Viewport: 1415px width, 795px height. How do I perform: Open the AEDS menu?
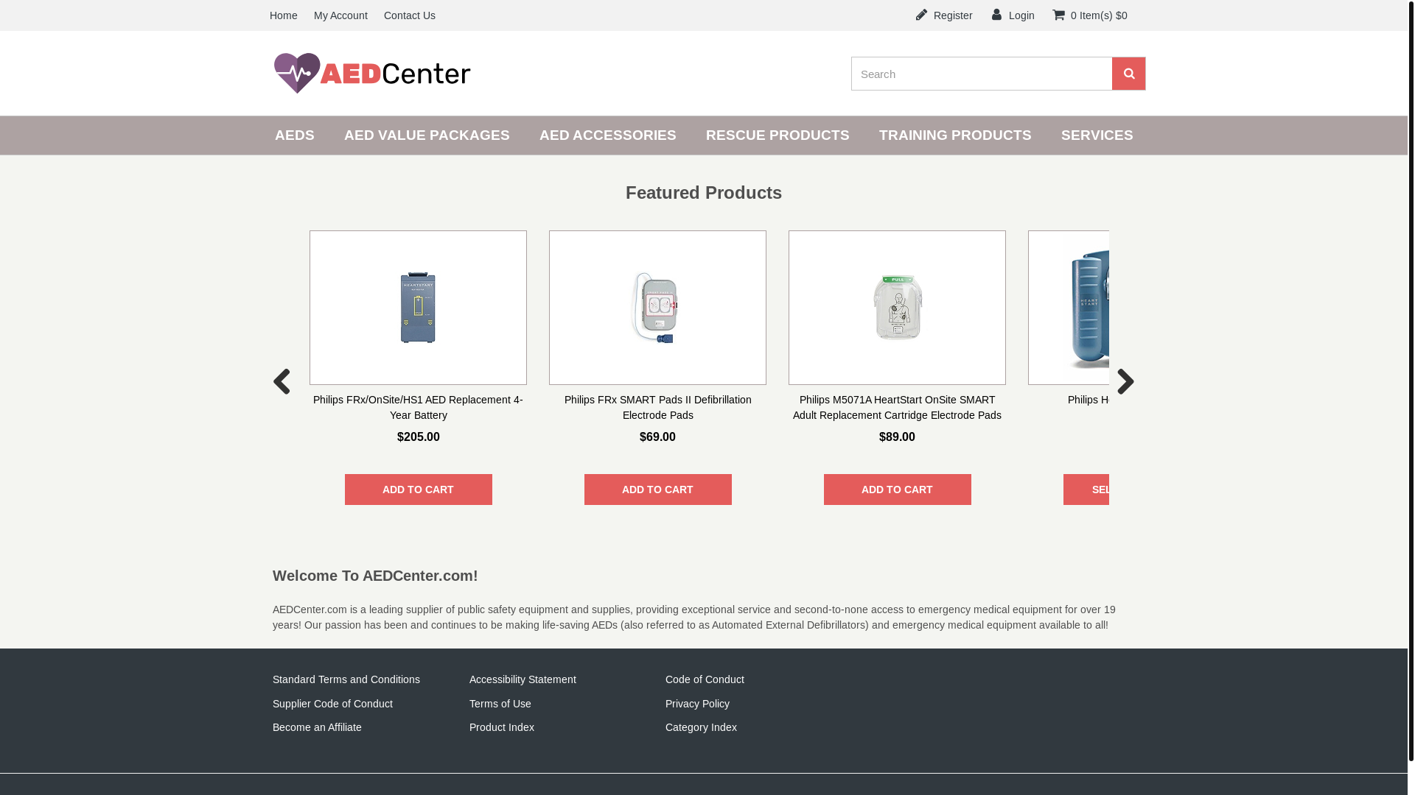pos(295,135)
